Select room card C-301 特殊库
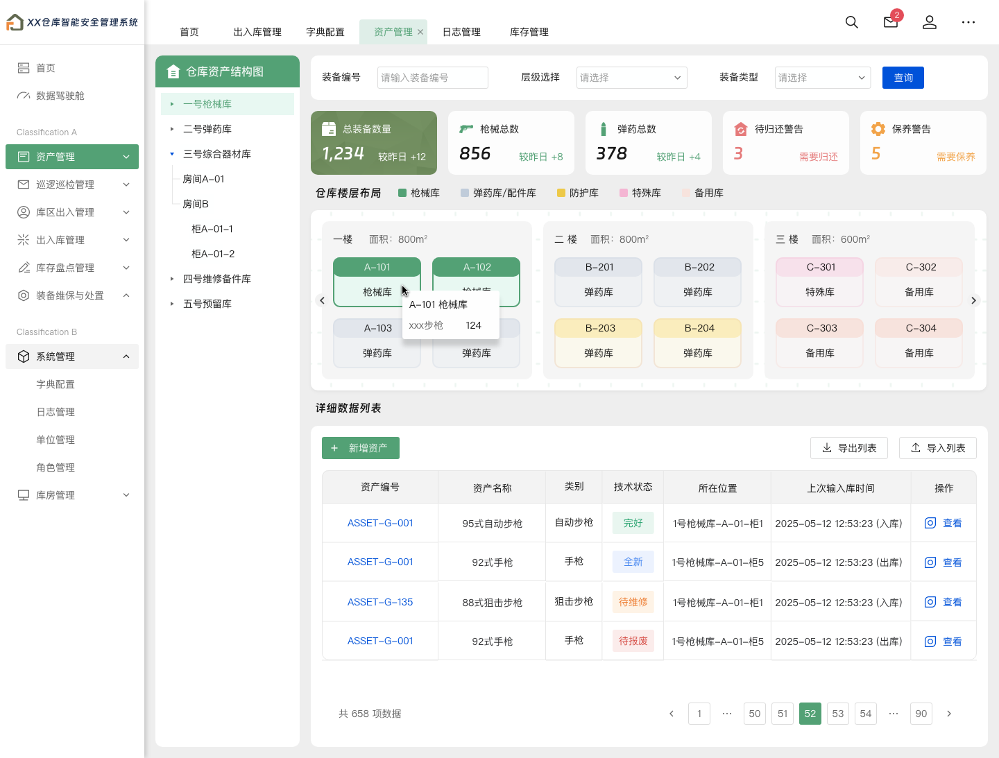This screenshot has height=758, width=999. point(820,282)
